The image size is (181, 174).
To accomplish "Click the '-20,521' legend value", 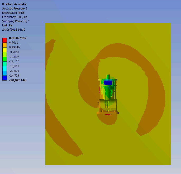I will pos(14,71).
